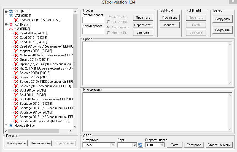Collapse the KIA (OBD2) tree node
The width and height of the screenshot is (237, 152).
pos(6,29)
